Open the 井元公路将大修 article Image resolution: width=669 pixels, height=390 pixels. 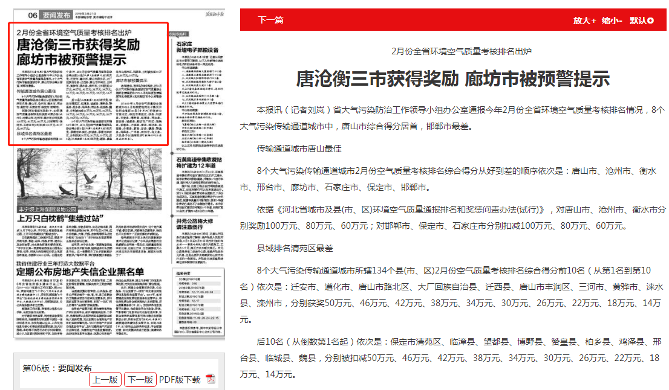(x=194, y=225)
